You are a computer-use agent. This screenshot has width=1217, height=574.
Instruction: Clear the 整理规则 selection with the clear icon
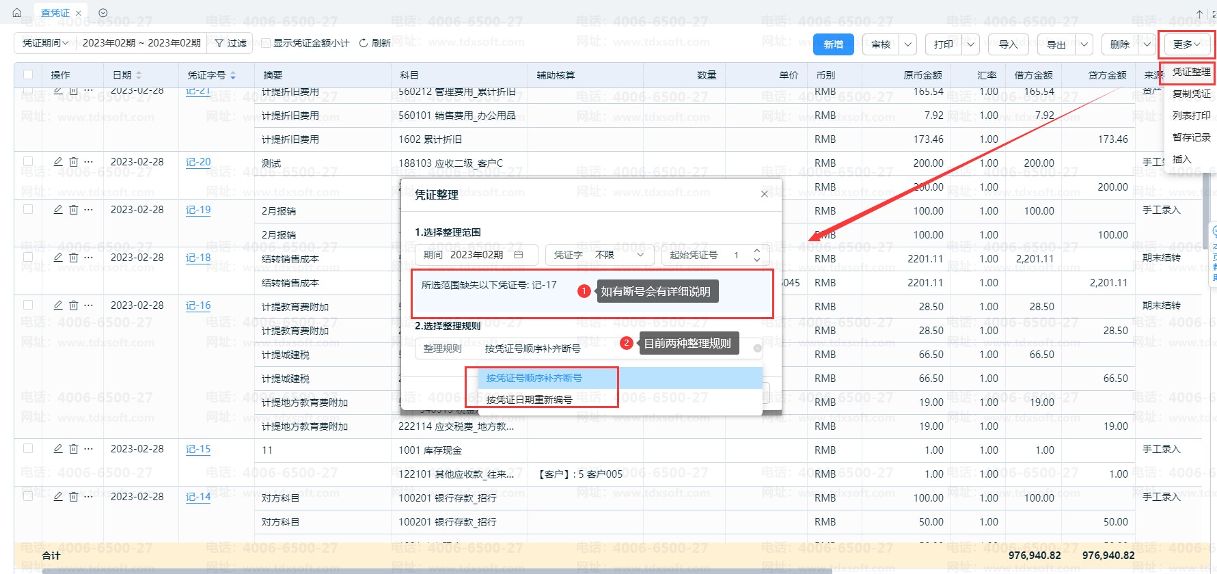(x=757, y=348)
